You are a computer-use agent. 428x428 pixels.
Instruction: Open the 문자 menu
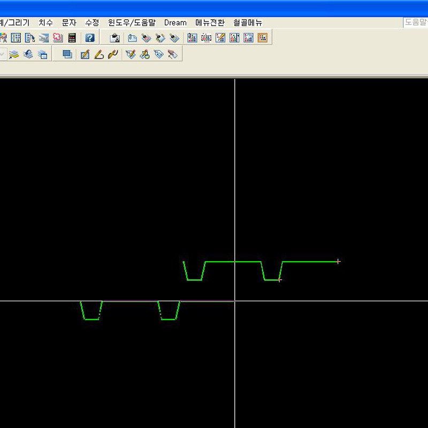69,22
